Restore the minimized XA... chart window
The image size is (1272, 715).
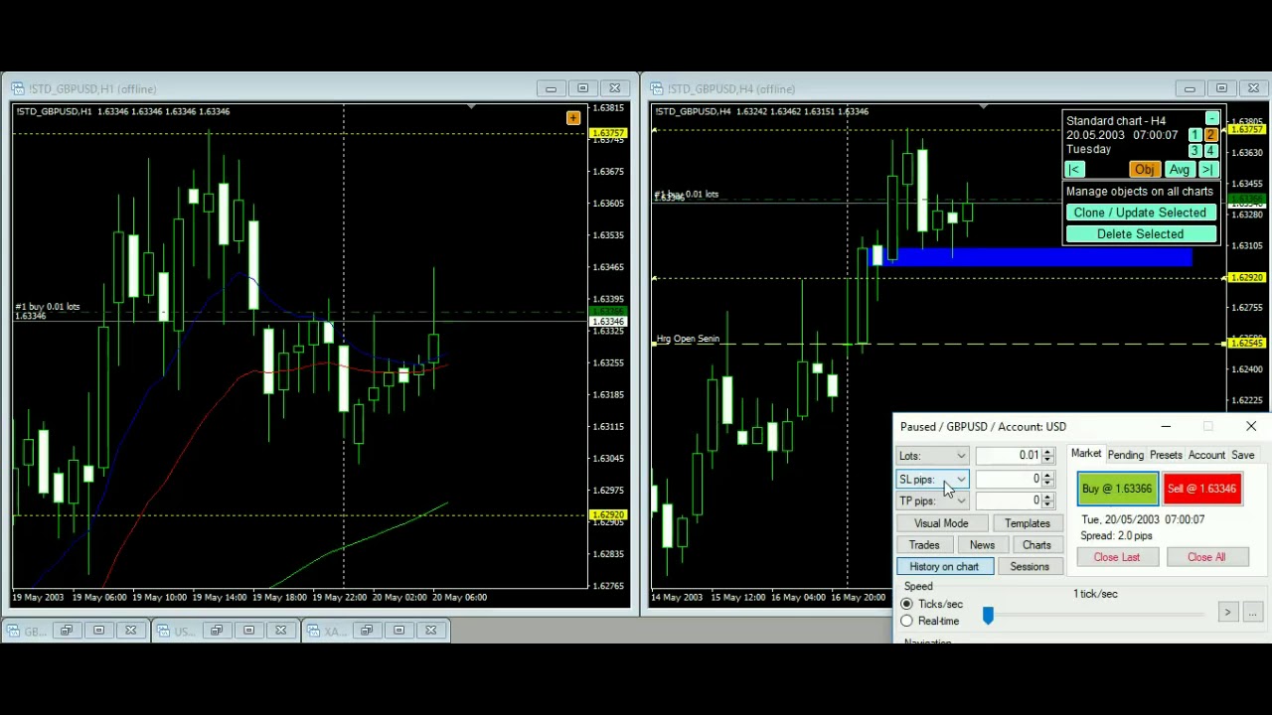click(x=367, y=631)
